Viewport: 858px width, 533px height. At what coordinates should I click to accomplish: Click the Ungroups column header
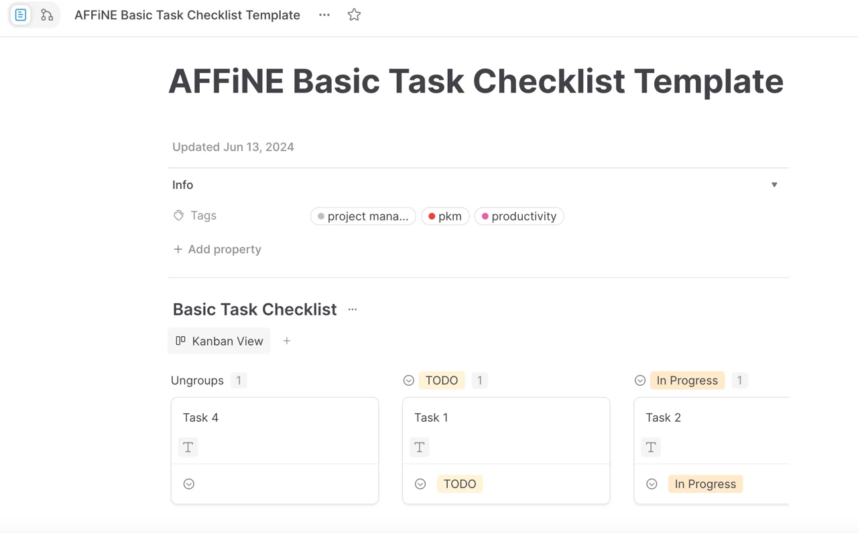[197, 380]
